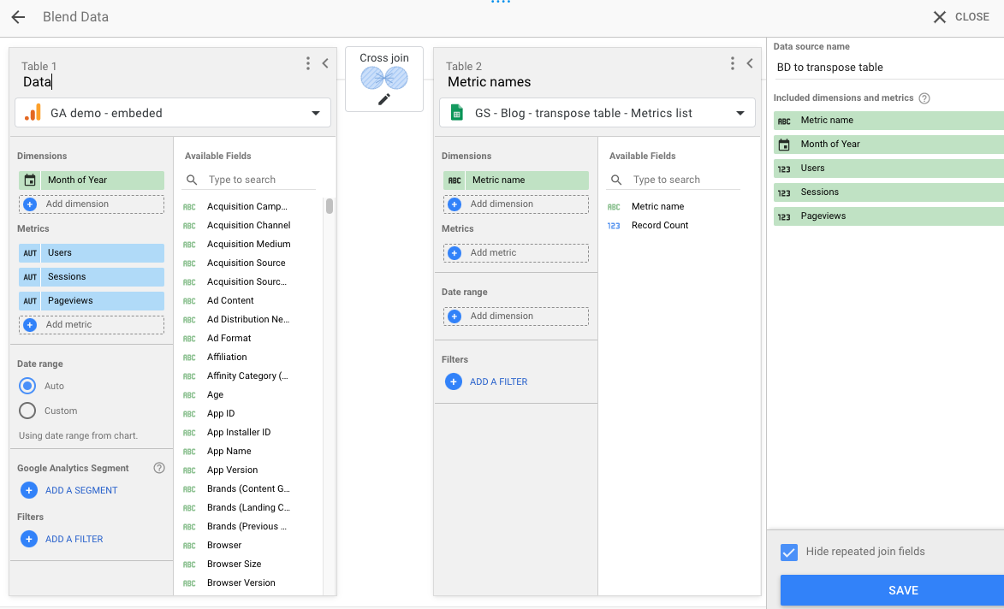Viewport: 1004px width, 609px height.
Task: Select Ad Format field
Action: coord(229,339)
